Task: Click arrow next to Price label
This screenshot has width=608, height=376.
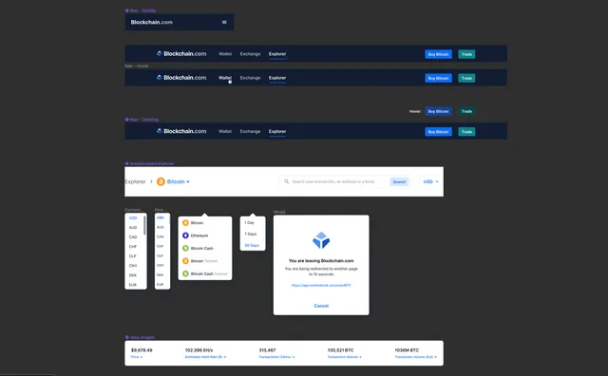Action: point(142,357)
